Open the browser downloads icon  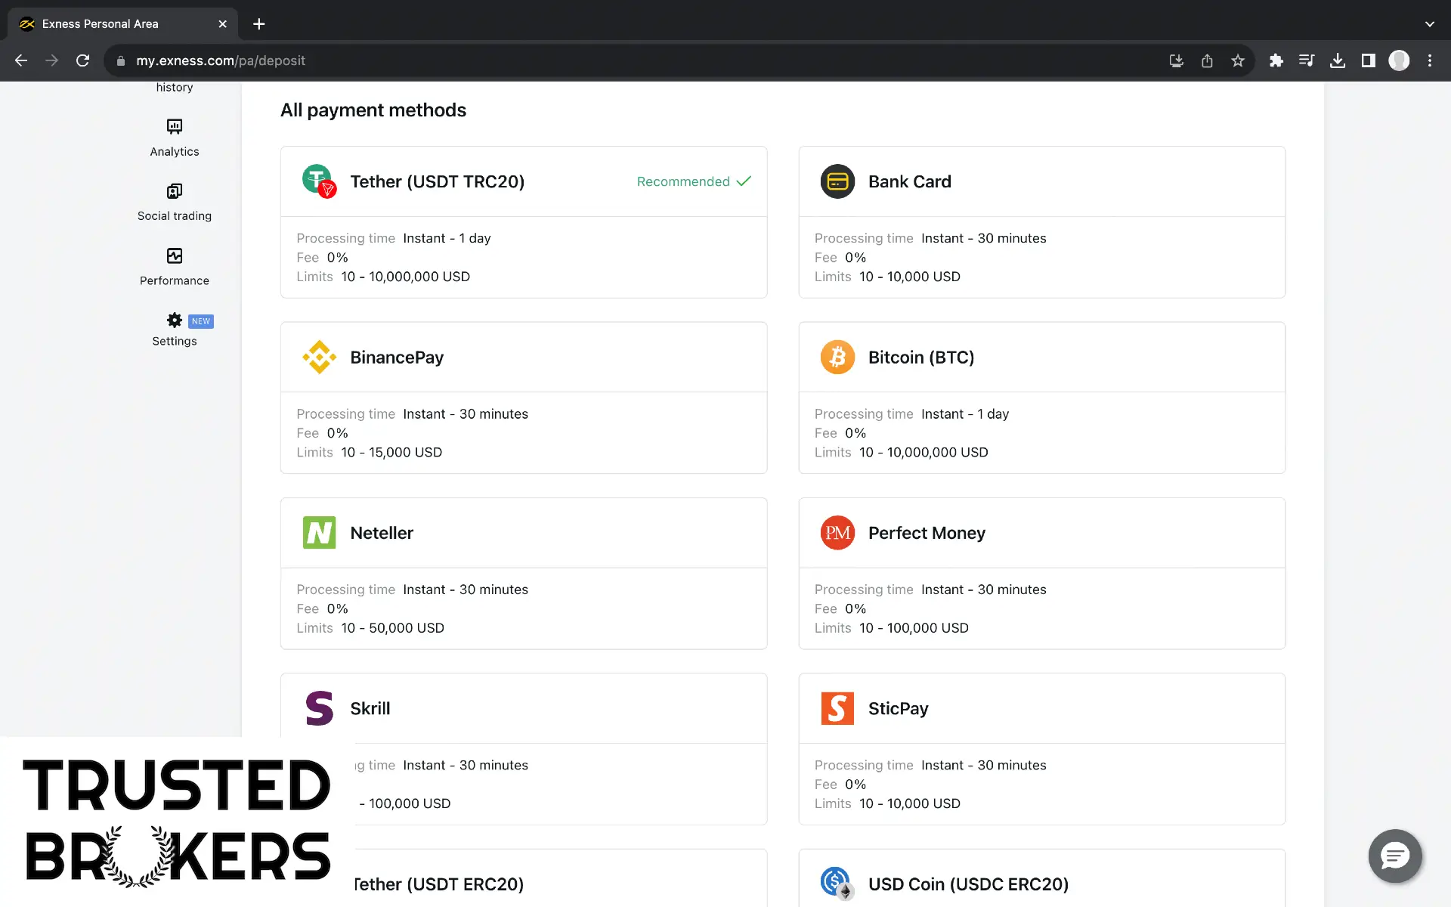click(1338, 60)
